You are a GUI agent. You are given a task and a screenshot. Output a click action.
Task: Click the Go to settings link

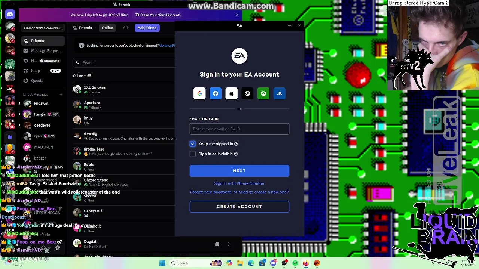167,46
